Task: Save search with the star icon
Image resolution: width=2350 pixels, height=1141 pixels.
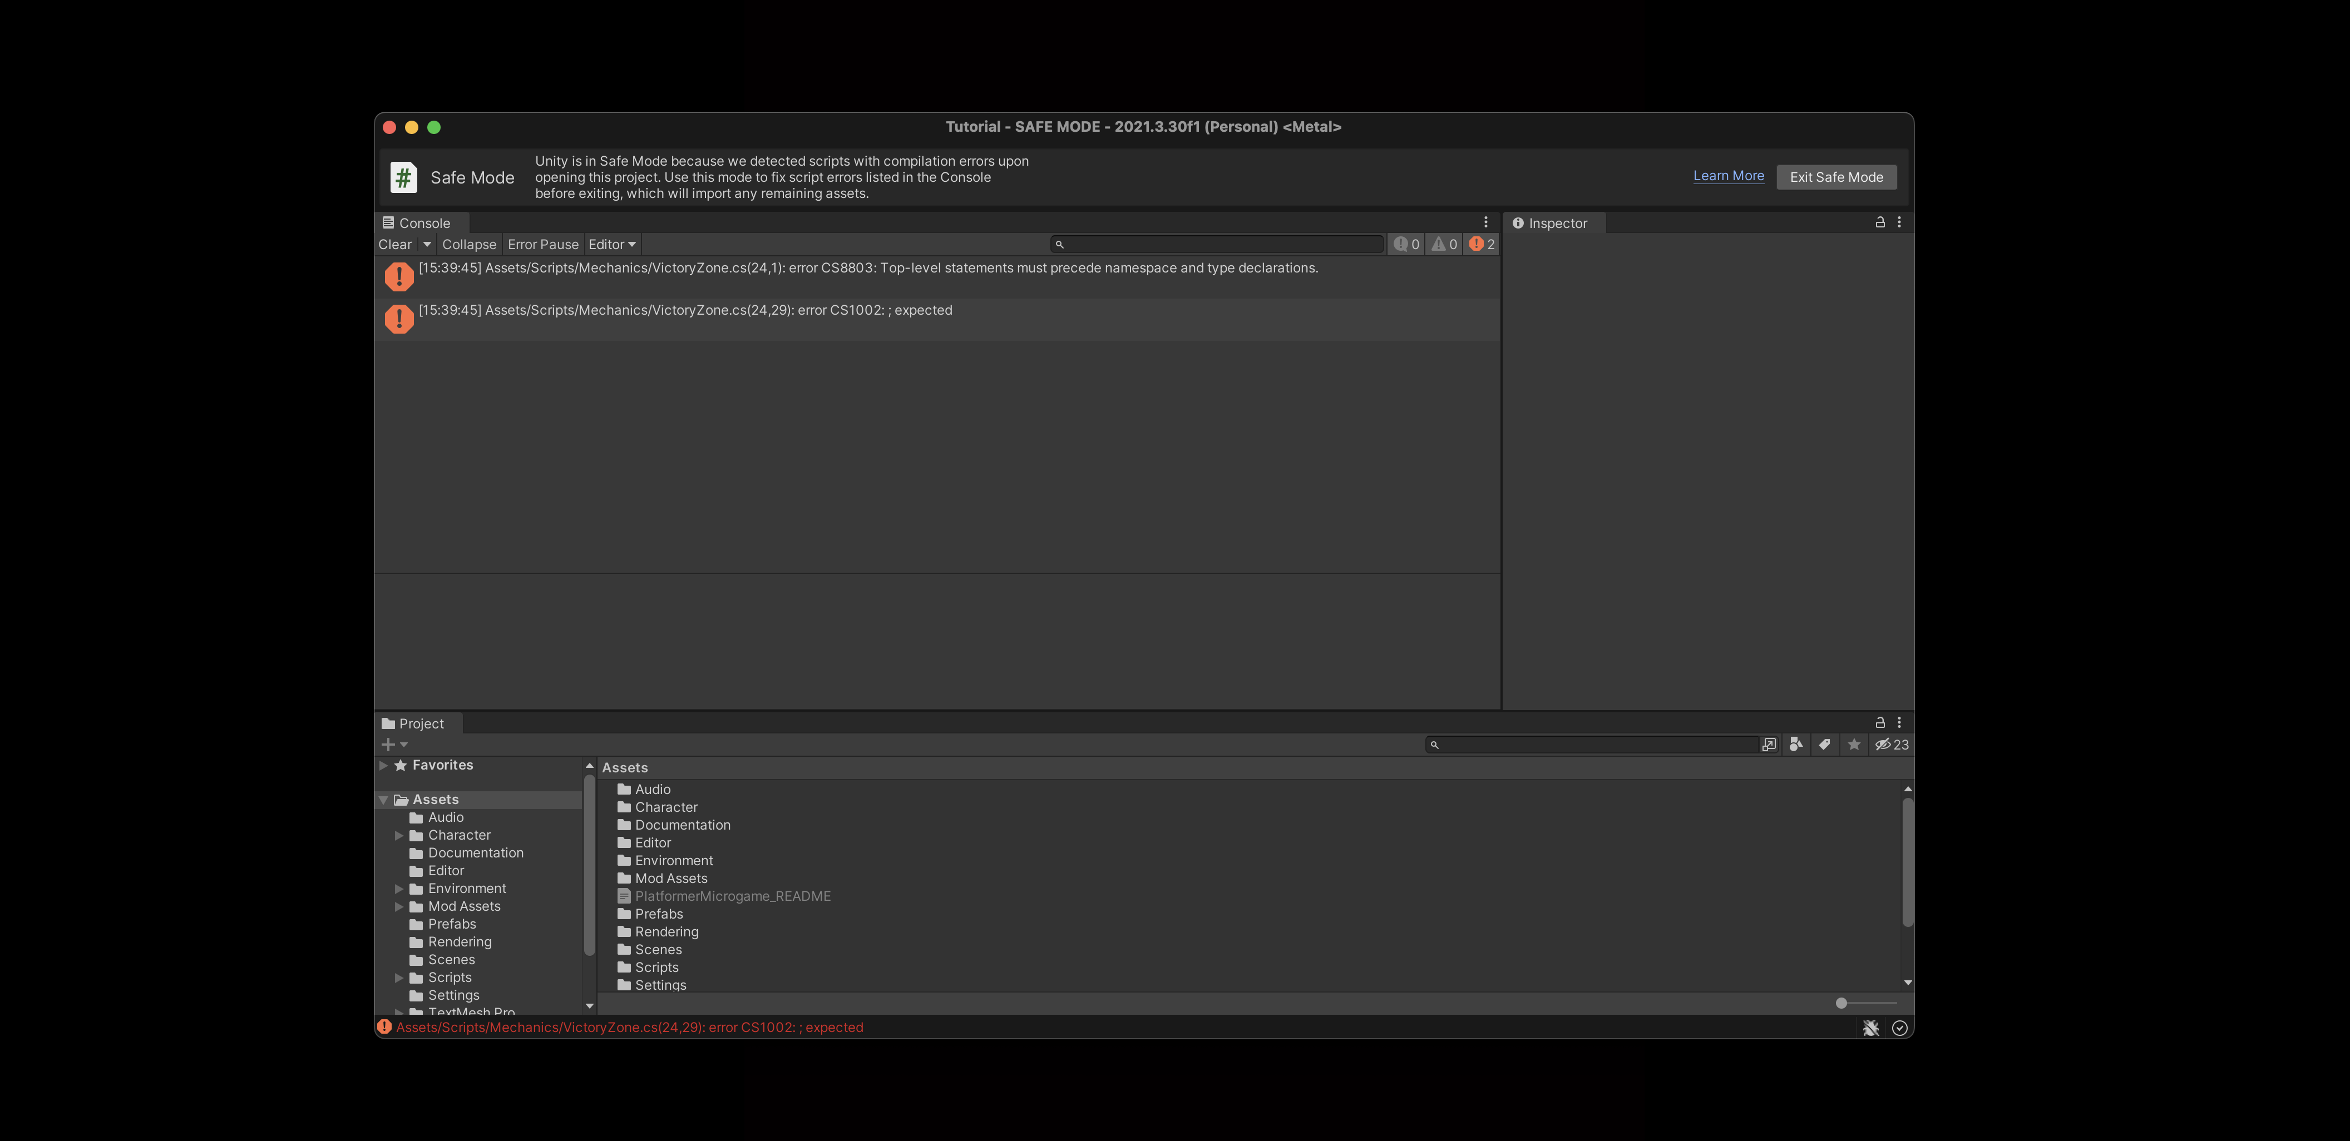Action: coord(1854,744)
